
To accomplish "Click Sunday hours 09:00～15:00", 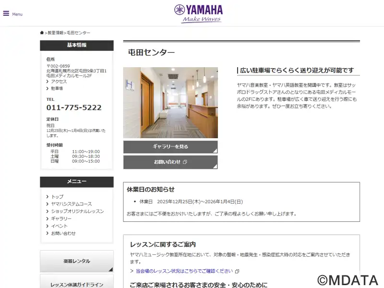I will click(x=86, y=161).
